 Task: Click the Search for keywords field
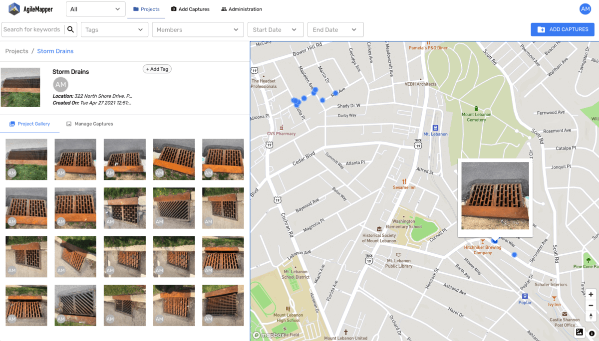(x=33, y=29)
